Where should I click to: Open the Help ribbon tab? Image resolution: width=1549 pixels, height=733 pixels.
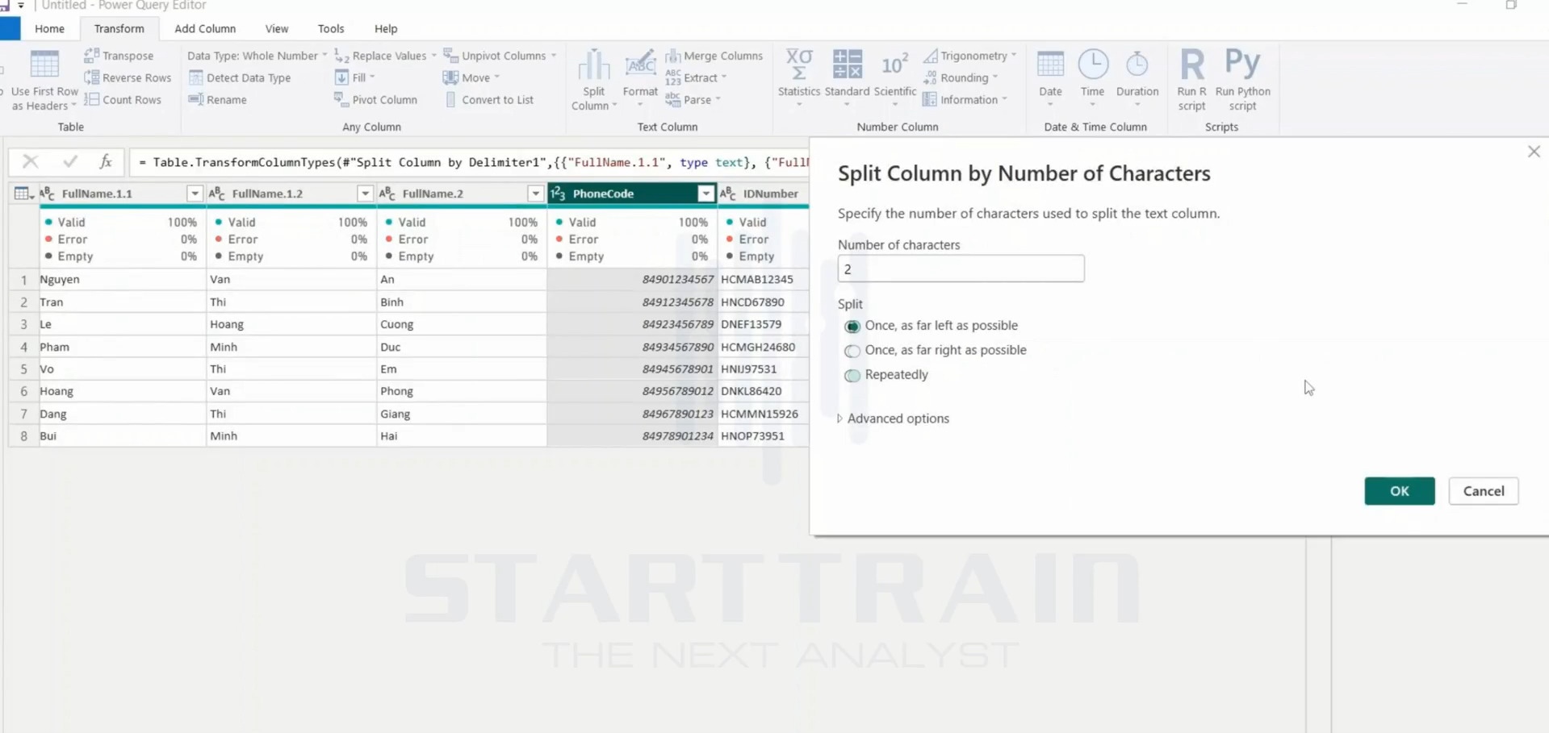click(386, 28)
